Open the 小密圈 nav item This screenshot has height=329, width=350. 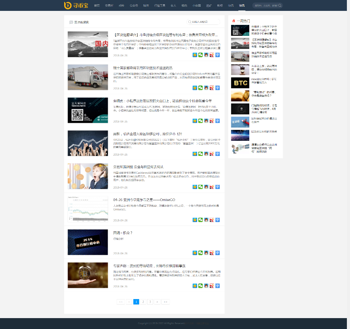click(197, 5)
